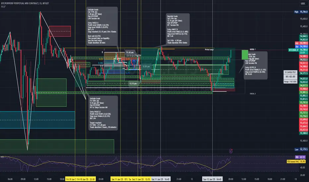Select the PO3 indicator legend label
The height and width of the screenshot is (182, 309).
[x=3, y=7]
